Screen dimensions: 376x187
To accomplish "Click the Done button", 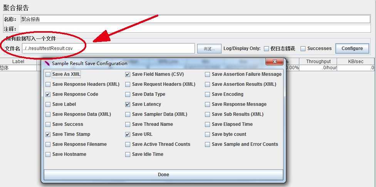I will click(164, 175).
